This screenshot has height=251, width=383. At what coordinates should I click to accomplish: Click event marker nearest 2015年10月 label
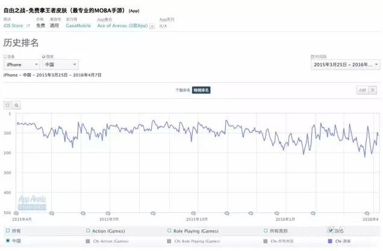193,214
